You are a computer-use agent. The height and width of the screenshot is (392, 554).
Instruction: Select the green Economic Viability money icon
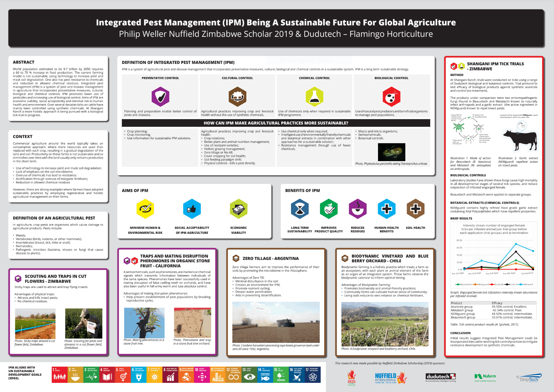pos(239,209)
